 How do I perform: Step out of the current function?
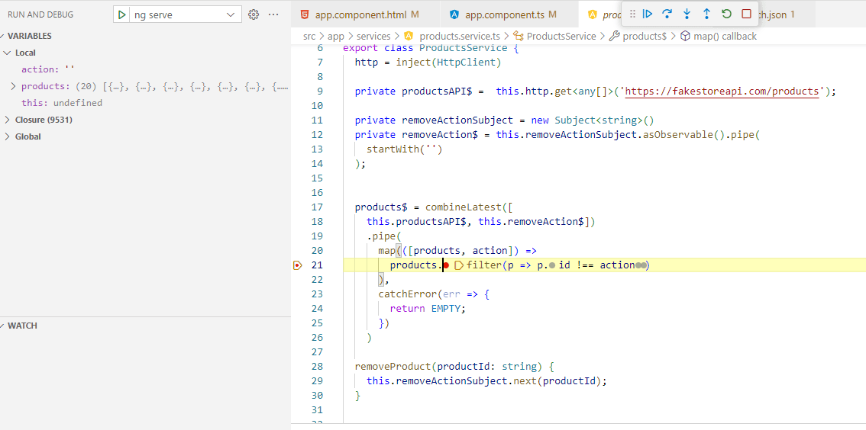pyautogui.click(x=706, y=14)
